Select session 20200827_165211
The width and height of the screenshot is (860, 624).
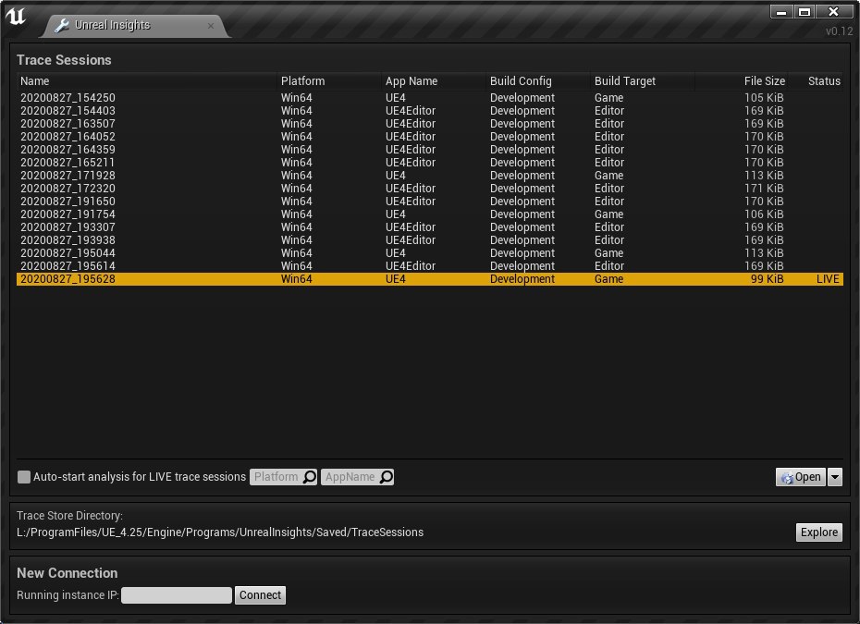(x=430, y=163)
